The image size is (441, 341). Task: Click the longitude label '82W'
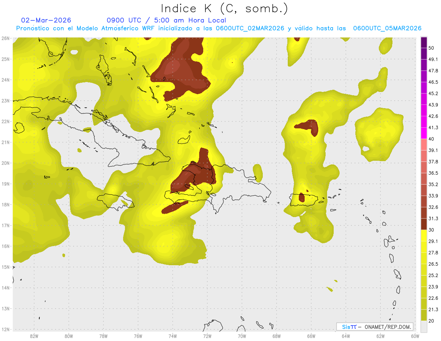[x=34, y=336]
